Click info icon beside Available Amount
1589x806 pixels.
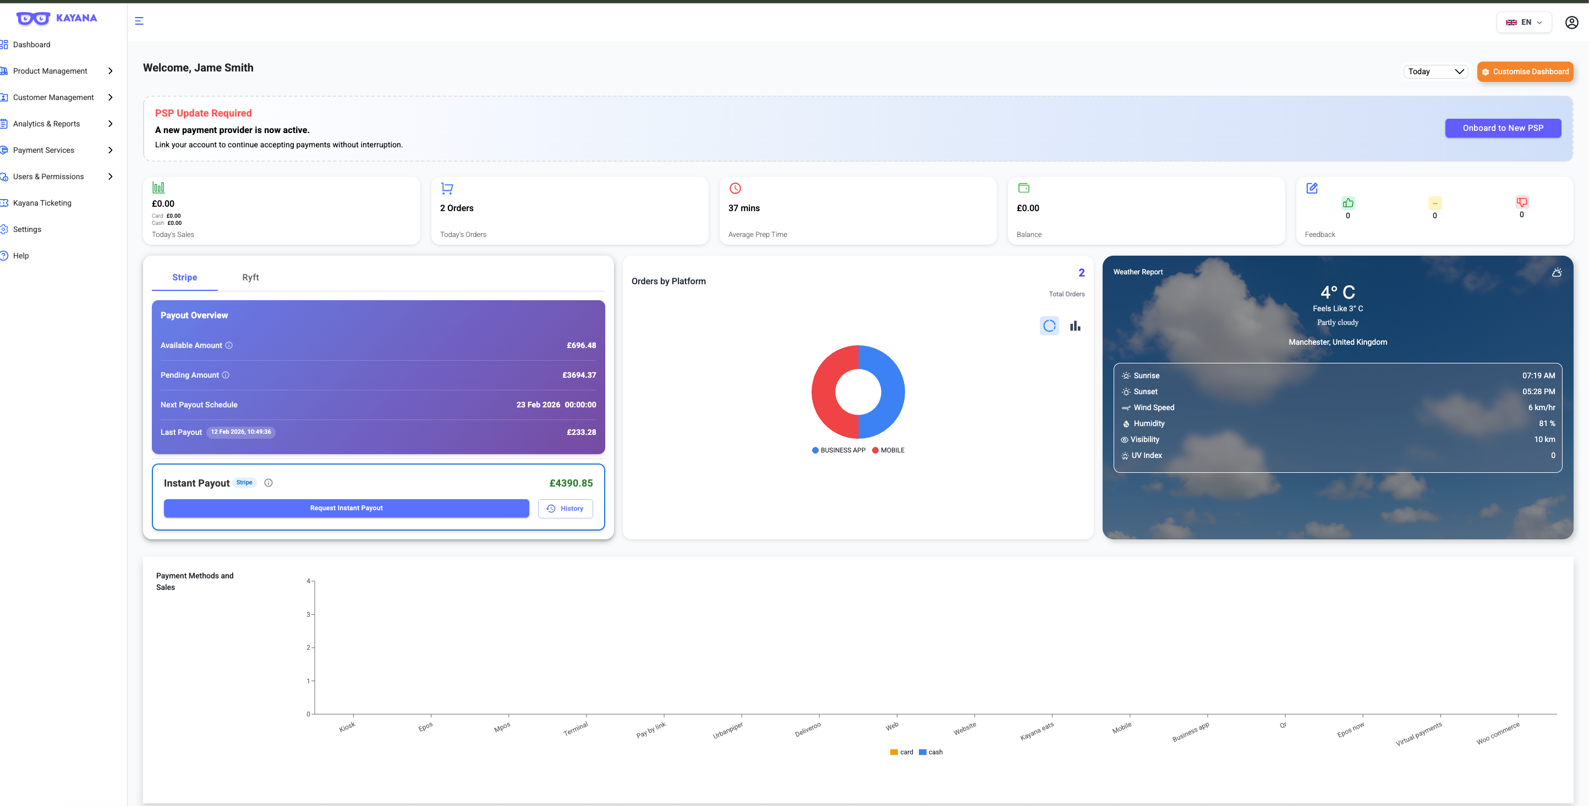click(229, 345)
